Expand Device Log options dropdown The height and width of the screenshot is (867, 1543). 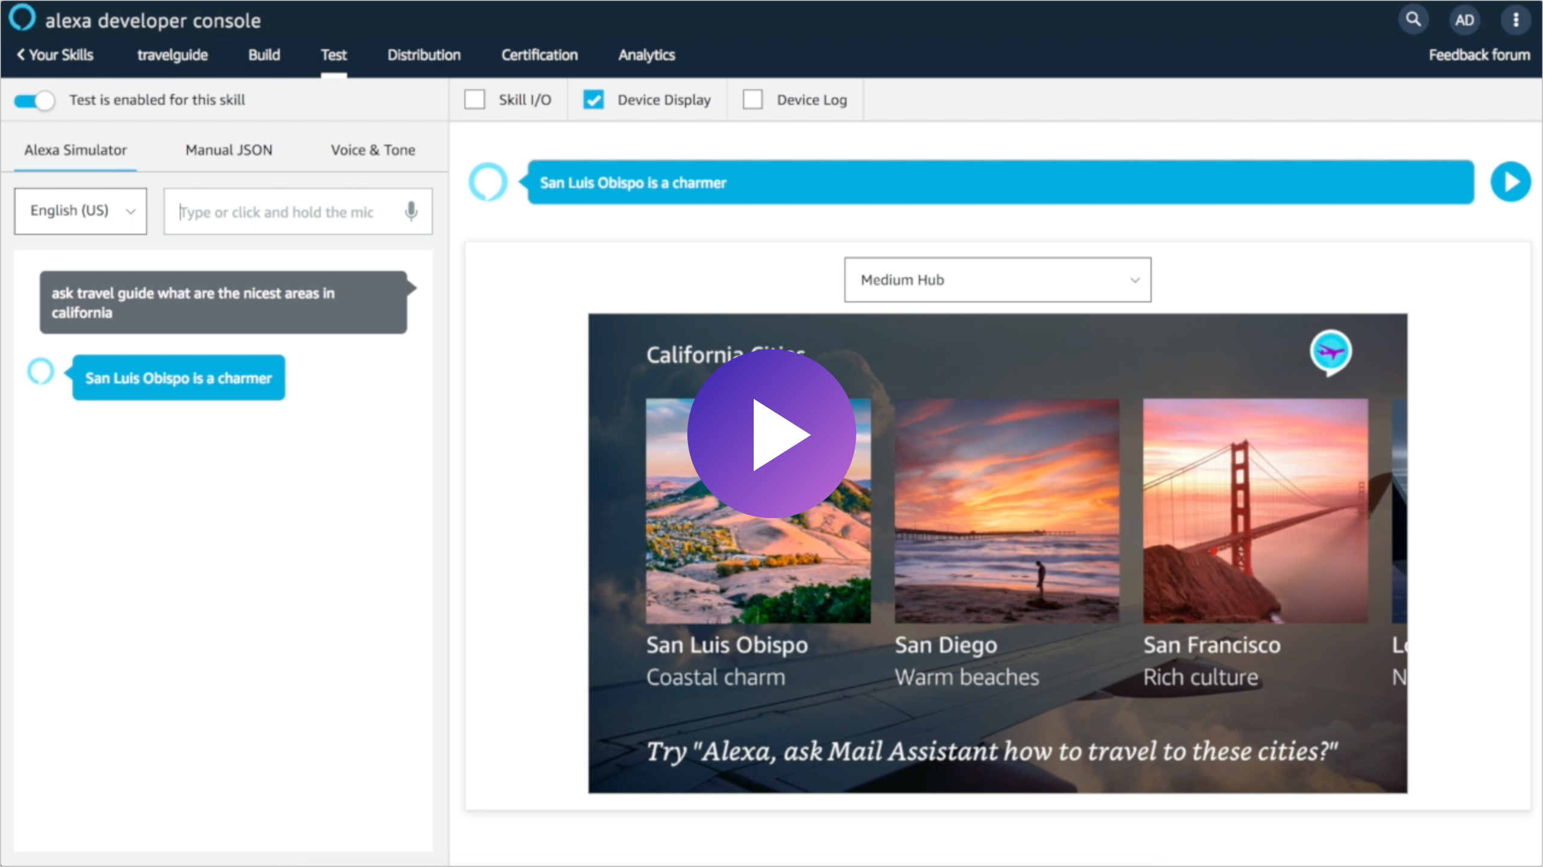pos(754,99)
